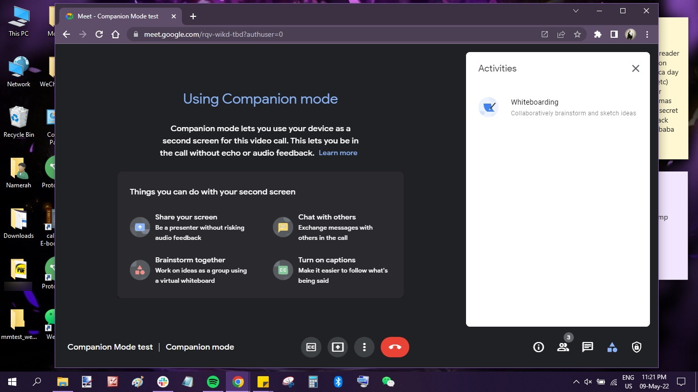Open Spotify from the taskbar
698x392 pixels.
pyautogui.click(x=213, y=381)
